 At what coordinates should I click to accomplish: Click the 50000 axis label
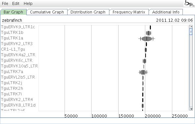pos(71,116)
